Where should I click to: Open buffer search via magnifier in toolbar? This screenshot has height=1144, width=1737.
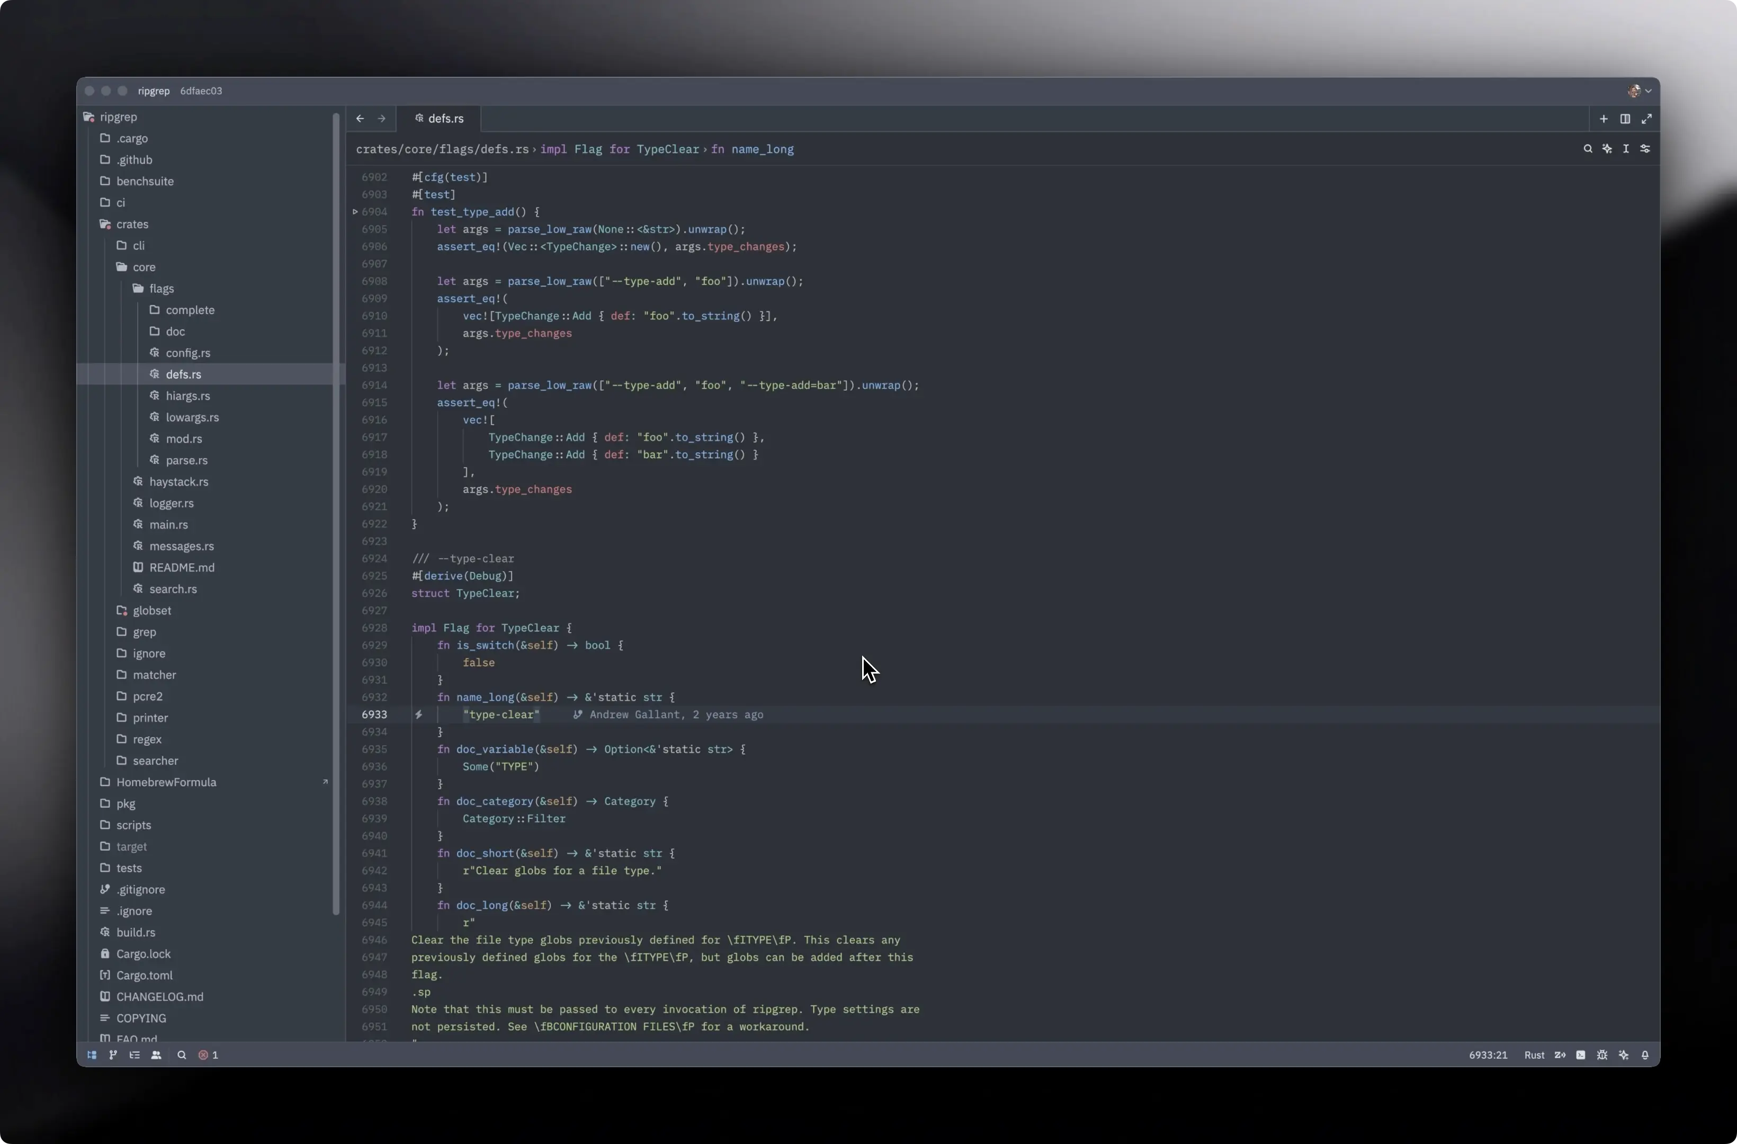[x=1587, y=149]
